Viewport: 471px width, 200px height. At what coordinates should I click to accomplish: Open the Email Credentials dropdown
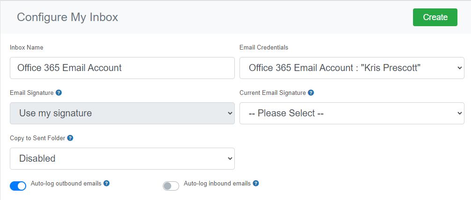click(x=352, y=68)
